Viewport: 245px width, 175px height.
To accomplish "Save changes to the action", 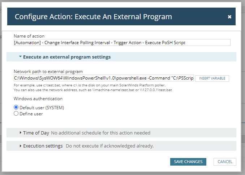I will (188, 162).
